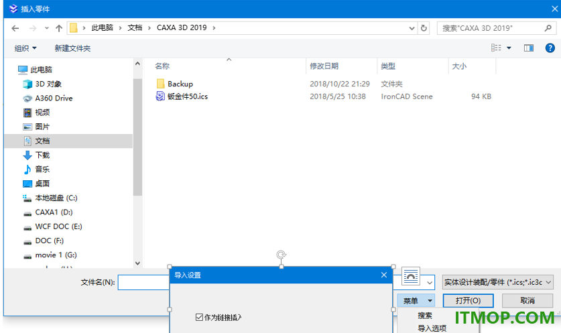
Task: Choose 搜索 in the 菜单 dropdown
Action: [x=425, y=316]
